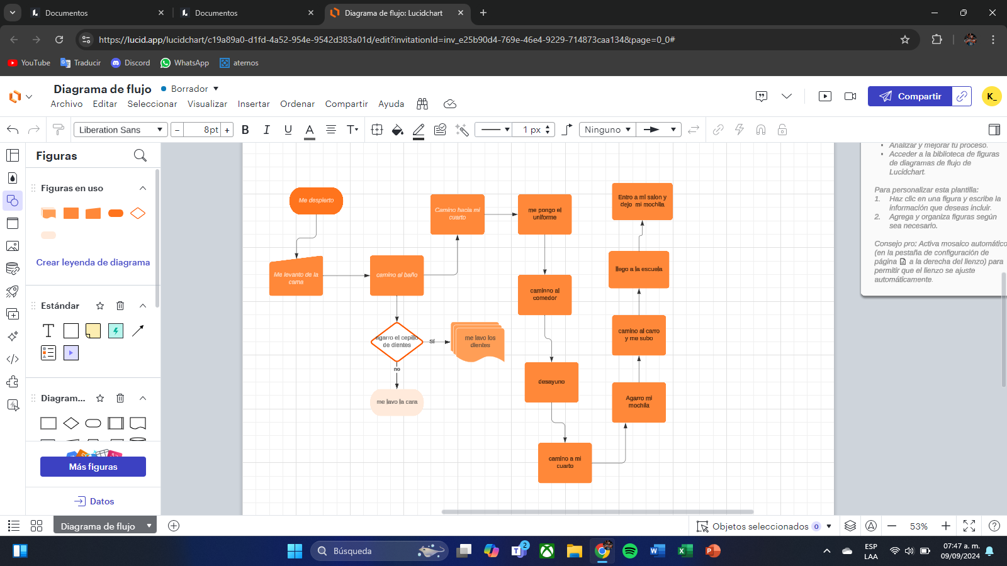Viewport: 1007px width, 566px height.
Task: Click the search shapes magnifier icon
Action: (x=140, y=155)
